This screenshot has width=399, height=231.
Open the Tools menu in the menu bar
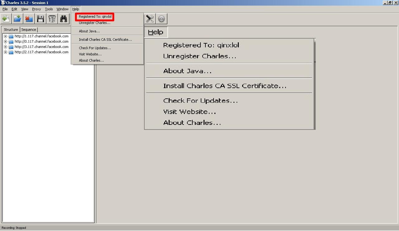[49, 9]
